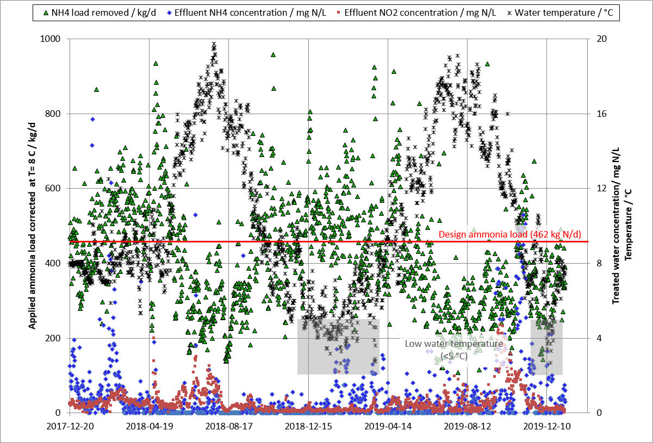Click the left axis value 800

[x=53, y=114]
